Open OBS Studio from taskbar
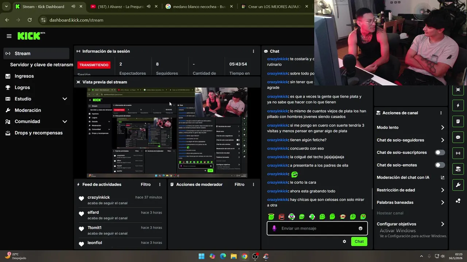This screenshot has width=467, height=262. click(255, 256)
